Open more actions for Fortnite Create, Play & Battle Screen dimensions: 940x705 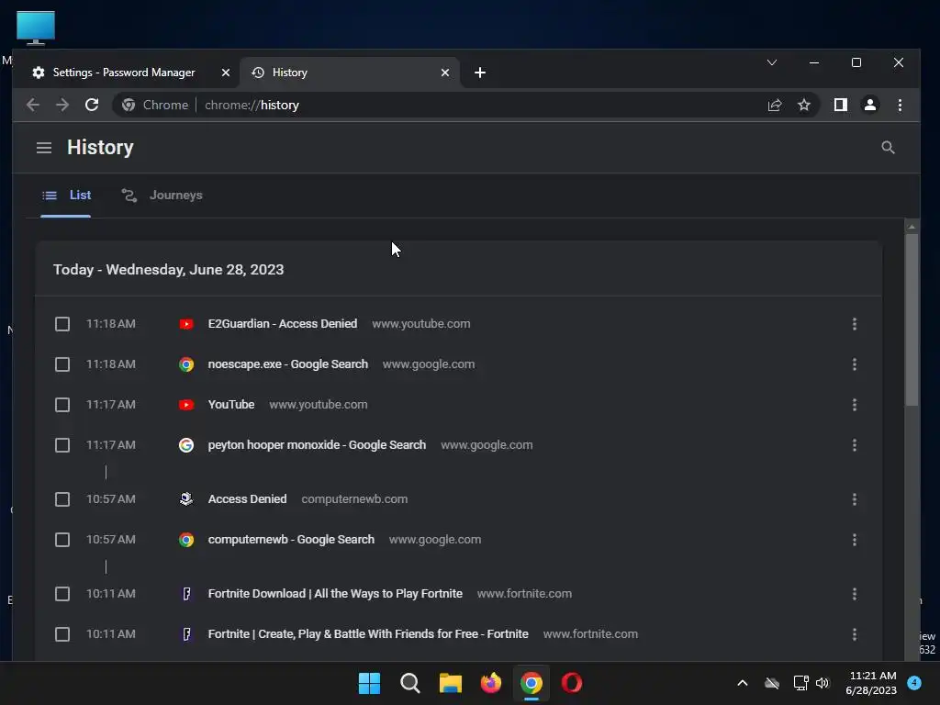tap(855, 634)
